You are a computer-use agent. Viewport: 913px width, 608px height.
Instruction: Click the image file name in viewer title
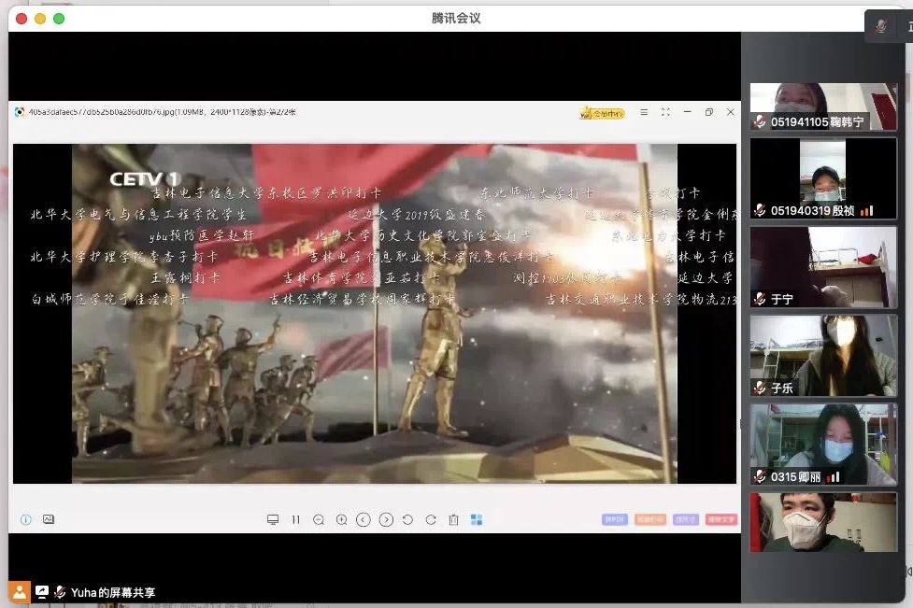(162, 112)
